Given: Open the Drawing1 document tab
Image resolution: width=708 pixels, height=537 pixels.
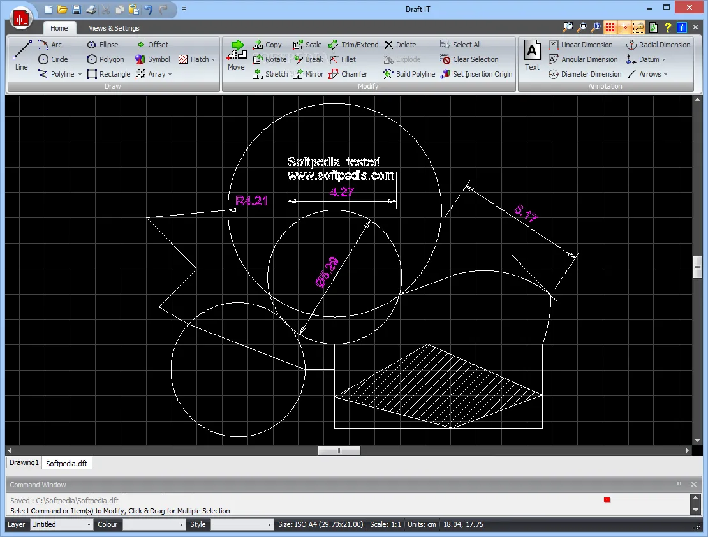Looking at the screenshot, I should [24, 463].
